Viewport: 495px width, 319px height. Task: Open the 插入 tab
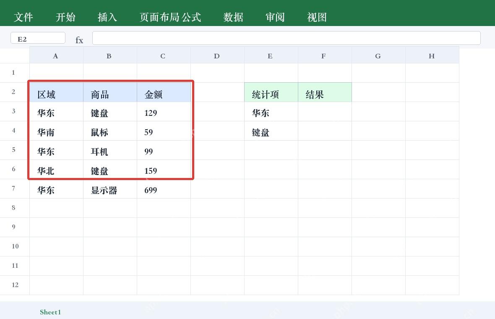coord(107,17)
